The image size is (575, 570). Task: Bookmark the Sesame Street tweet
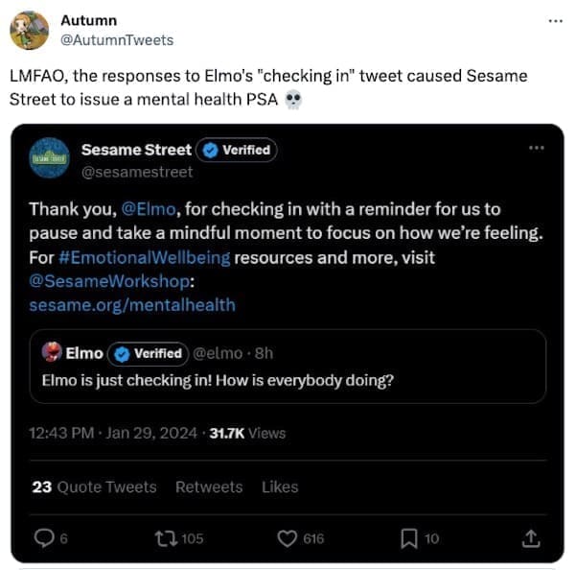point(408,538)
